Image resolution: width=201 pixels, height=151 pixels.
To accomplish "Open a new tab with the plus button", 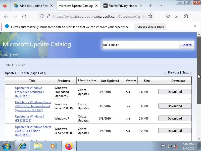I will [x=150, y=6].
